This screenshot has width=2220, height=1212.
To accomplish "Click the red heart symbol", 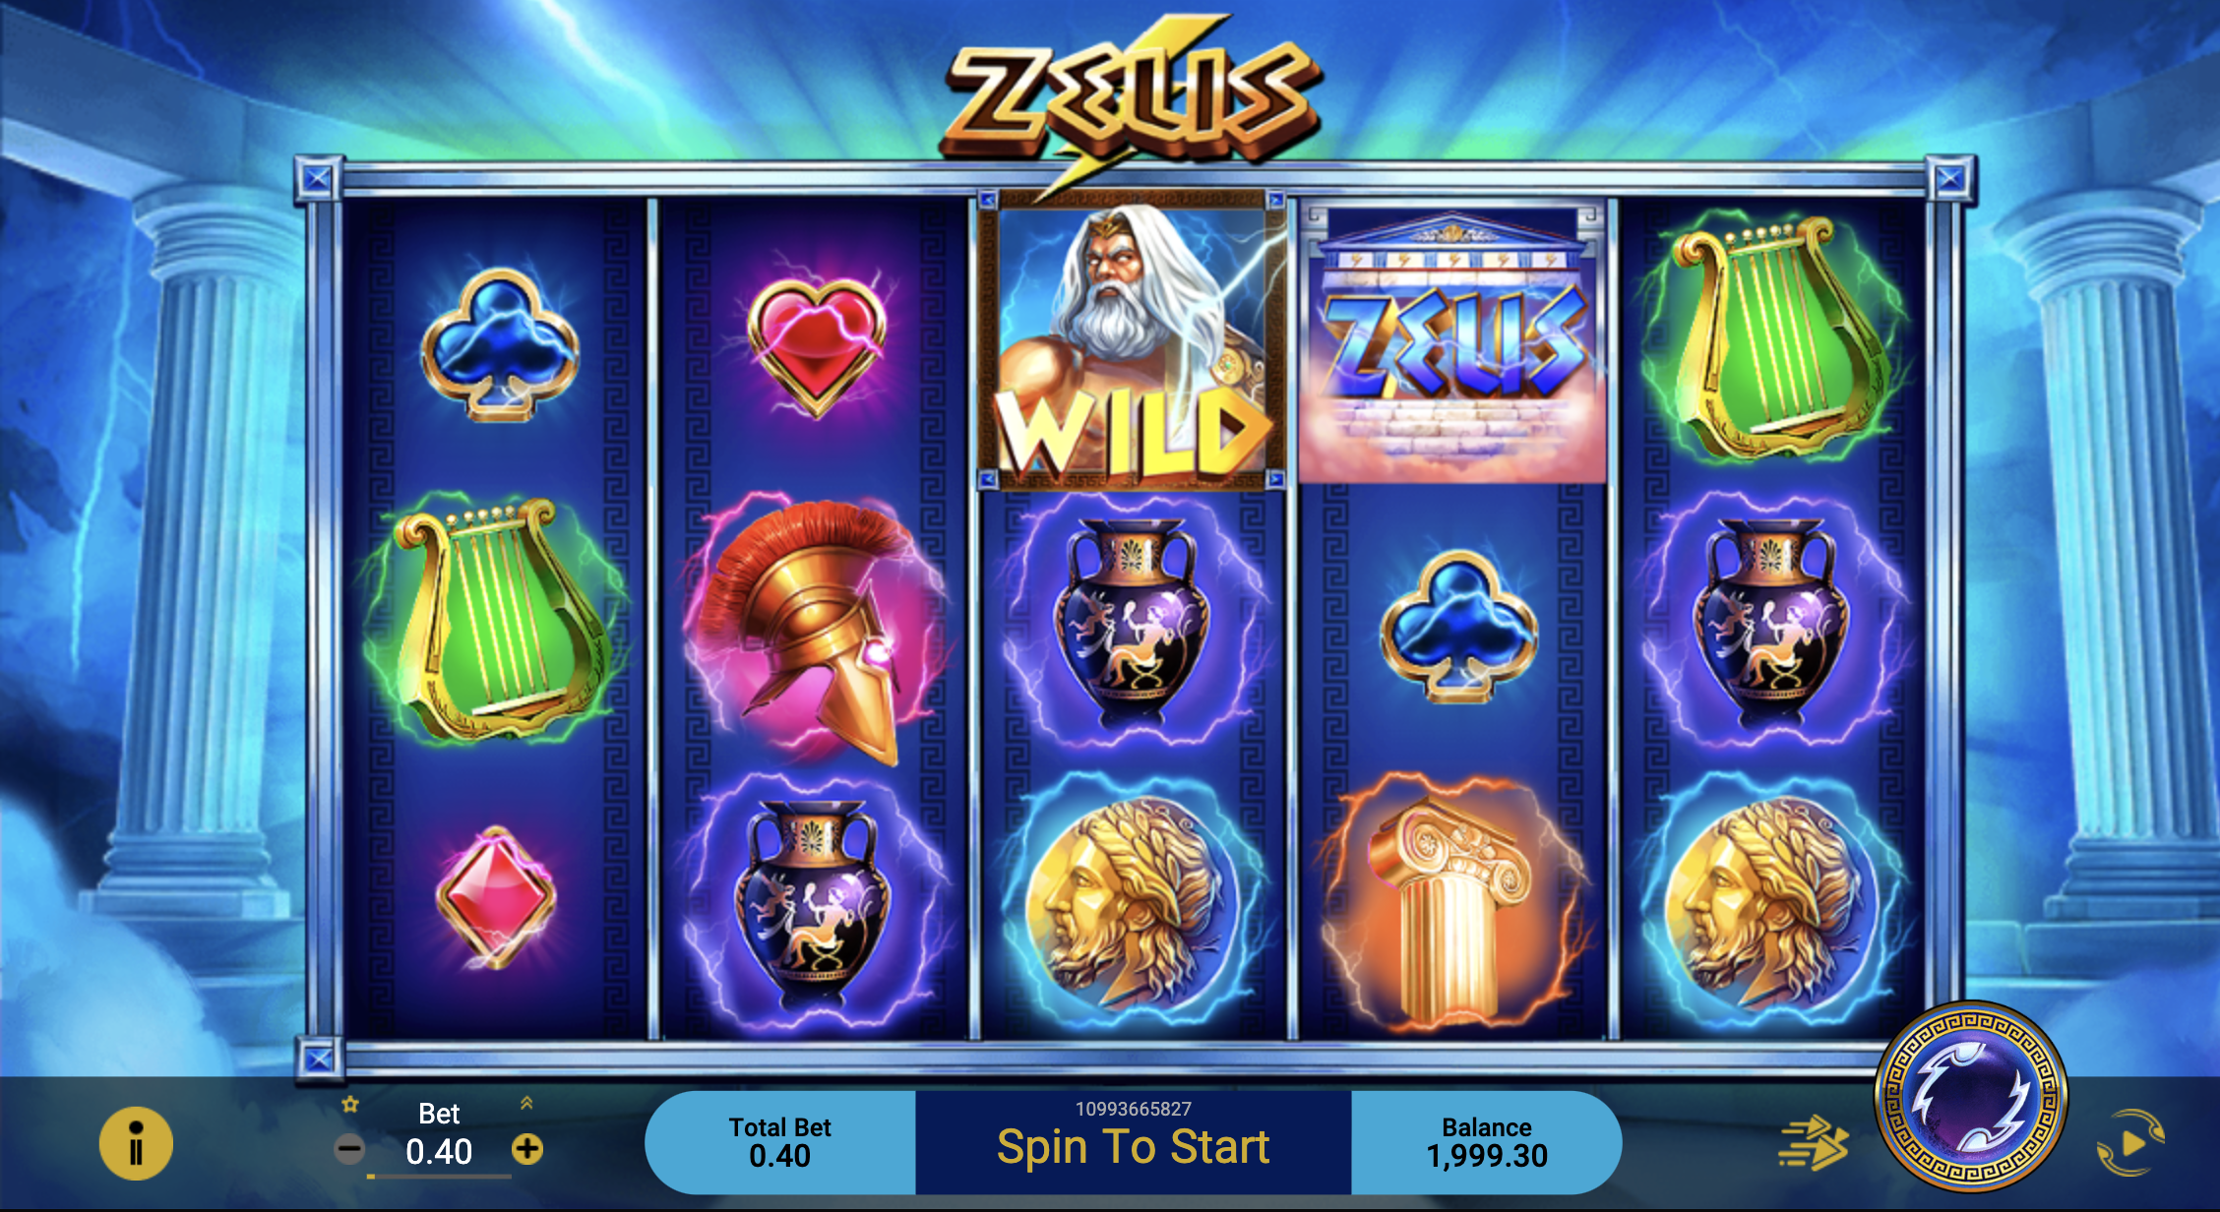I will [817, 346].
